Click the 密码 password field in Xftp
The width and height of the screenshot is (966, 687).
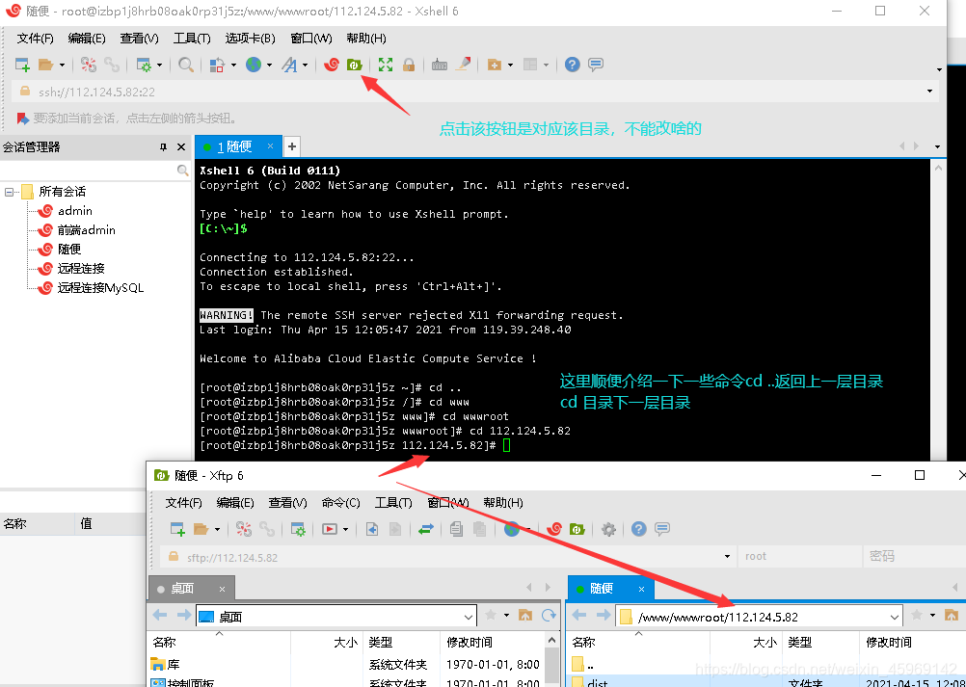click(x=914, y=557)
